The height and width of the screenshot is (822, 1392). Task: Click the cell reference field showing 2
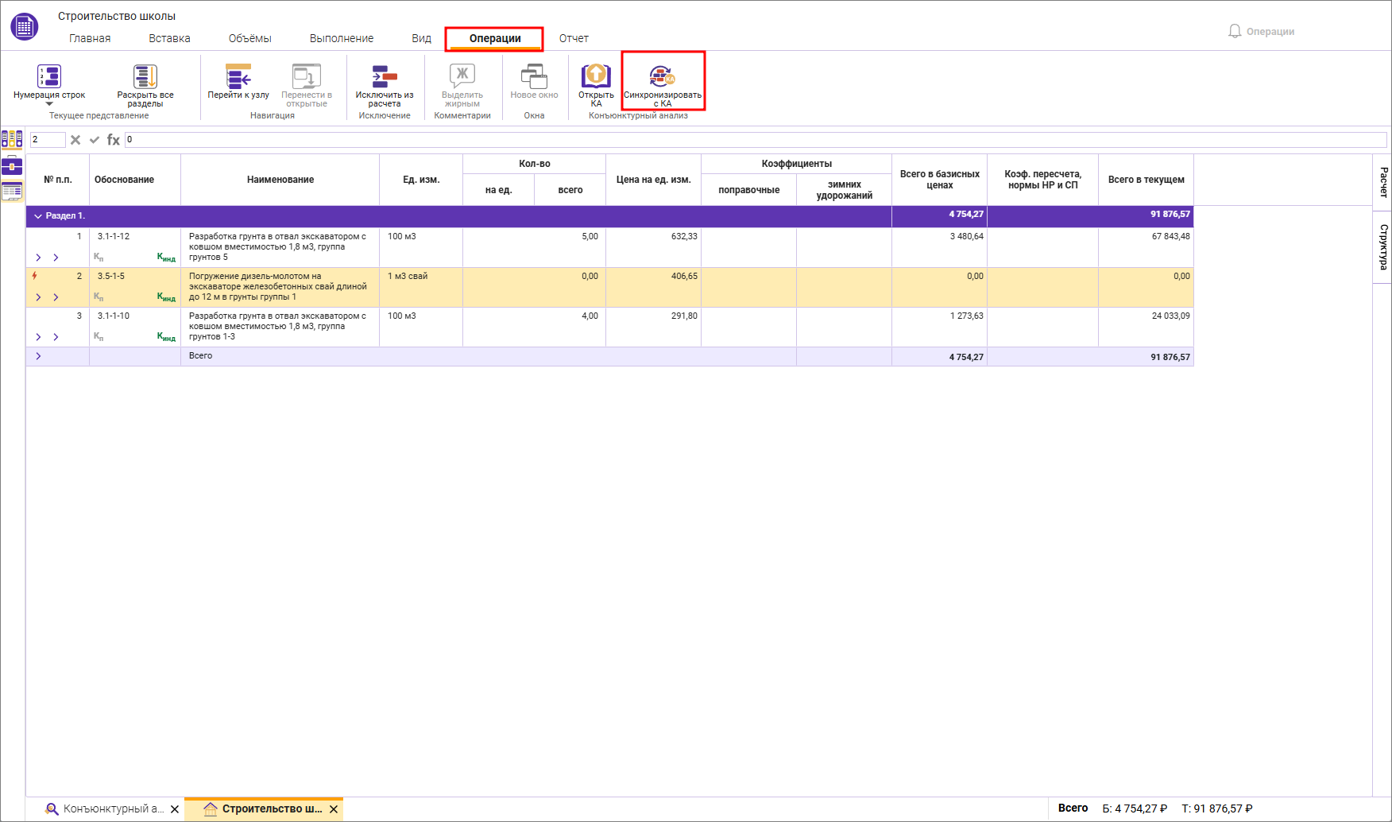click(x=48, y=140)
